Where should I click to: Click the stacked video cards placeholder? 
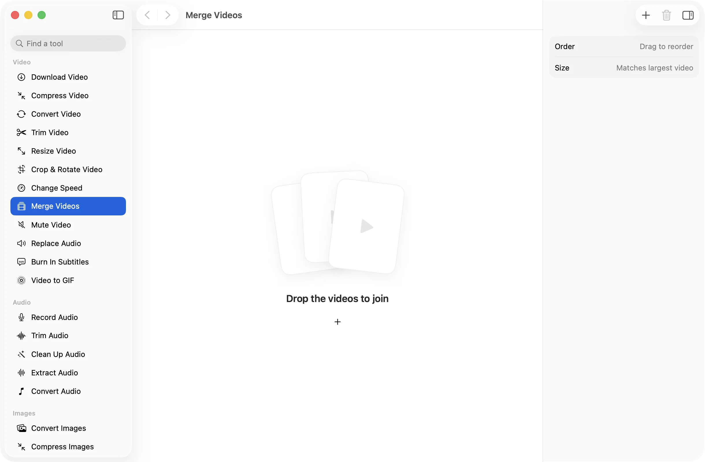[x=338, y=223]
